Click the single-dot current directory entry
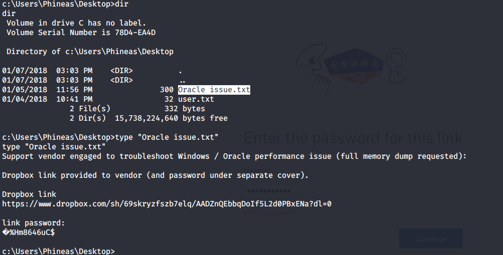The height and width of the screenshot is (255, 503). (x=180, y=71)
